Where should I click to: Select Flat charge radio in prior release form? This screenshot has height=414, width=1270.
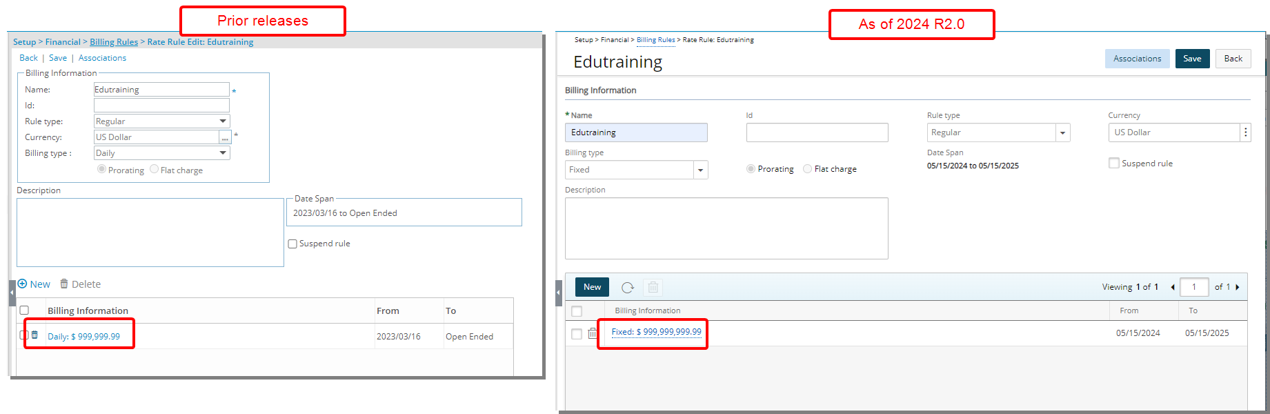154,169
